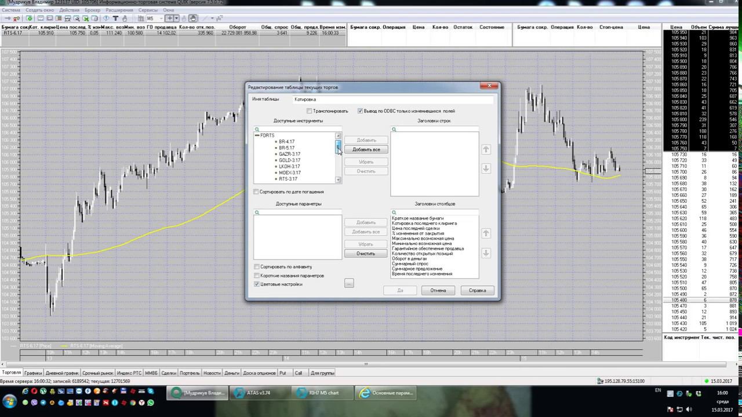The width and height of the screenshot is (742, 417).
Task: Toggle Сортировать по дате погашения
Action: (x=257, y=192)
